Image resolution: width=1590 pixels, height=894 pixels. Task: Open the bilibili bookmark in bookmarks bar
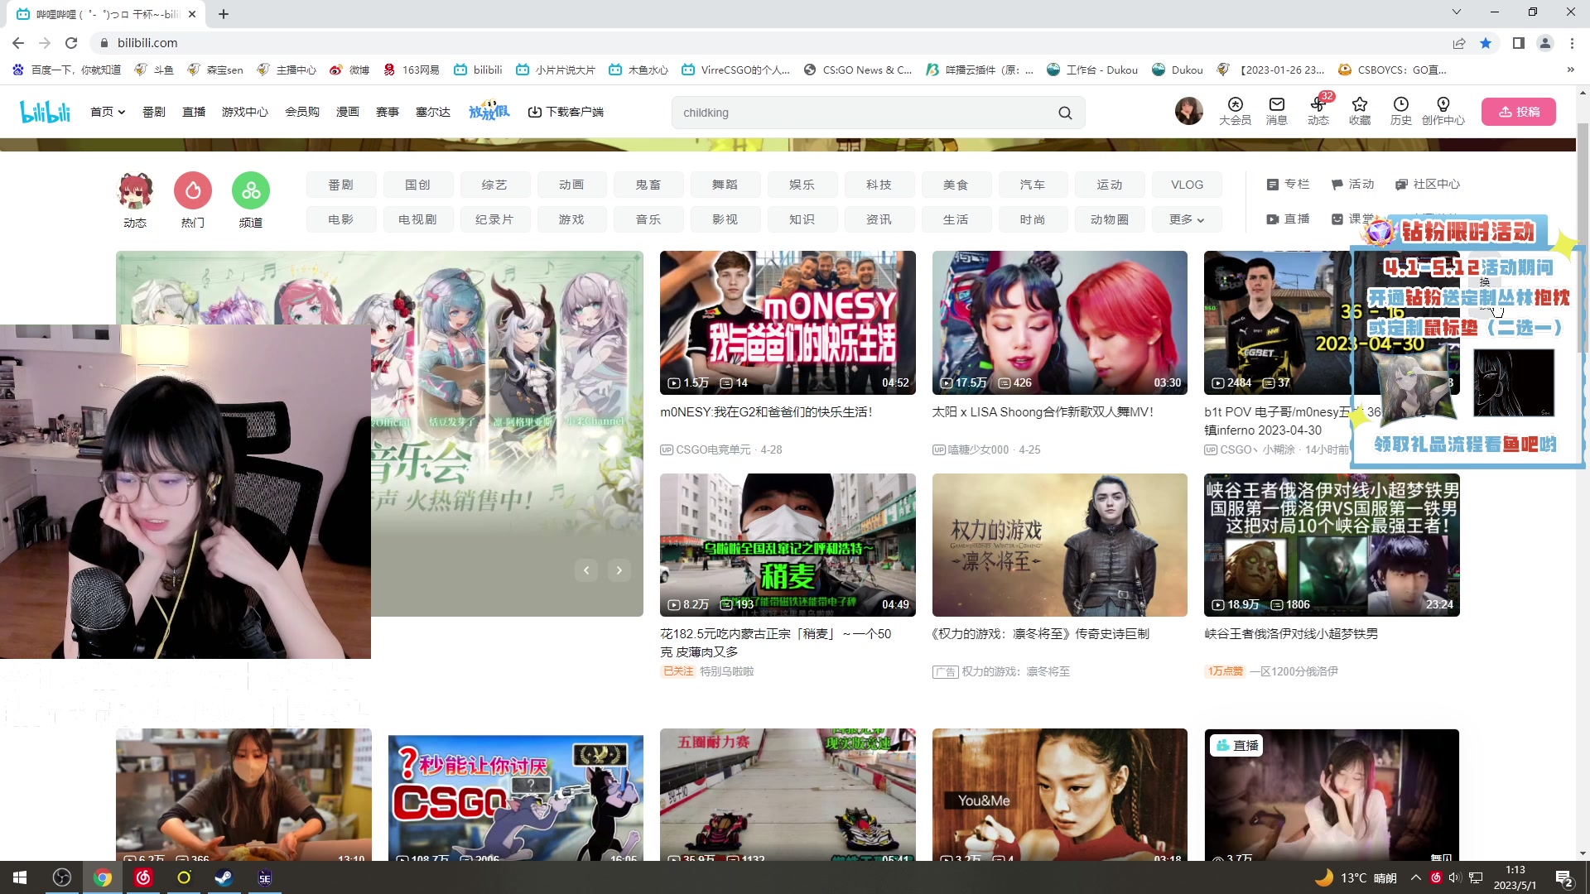(x=479, y=70)
